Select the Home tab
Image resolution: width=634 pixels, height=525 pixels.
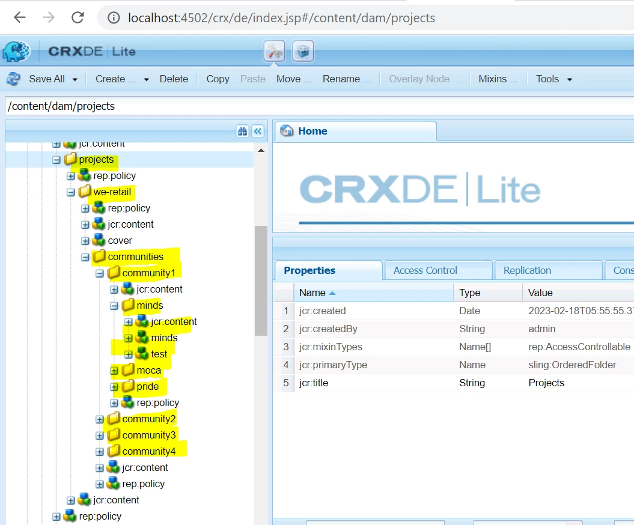(x=355, y=131)
